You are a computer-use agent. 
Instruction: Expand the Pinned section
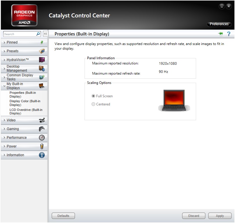click(x=24, y=42)
